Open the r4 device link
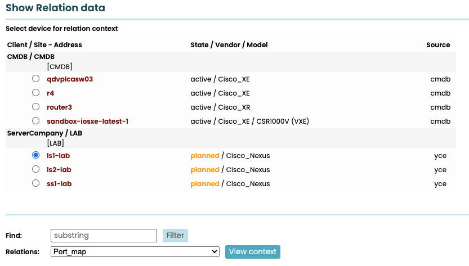The height and width of the screenshot is (266, 469). click(51, 93)
